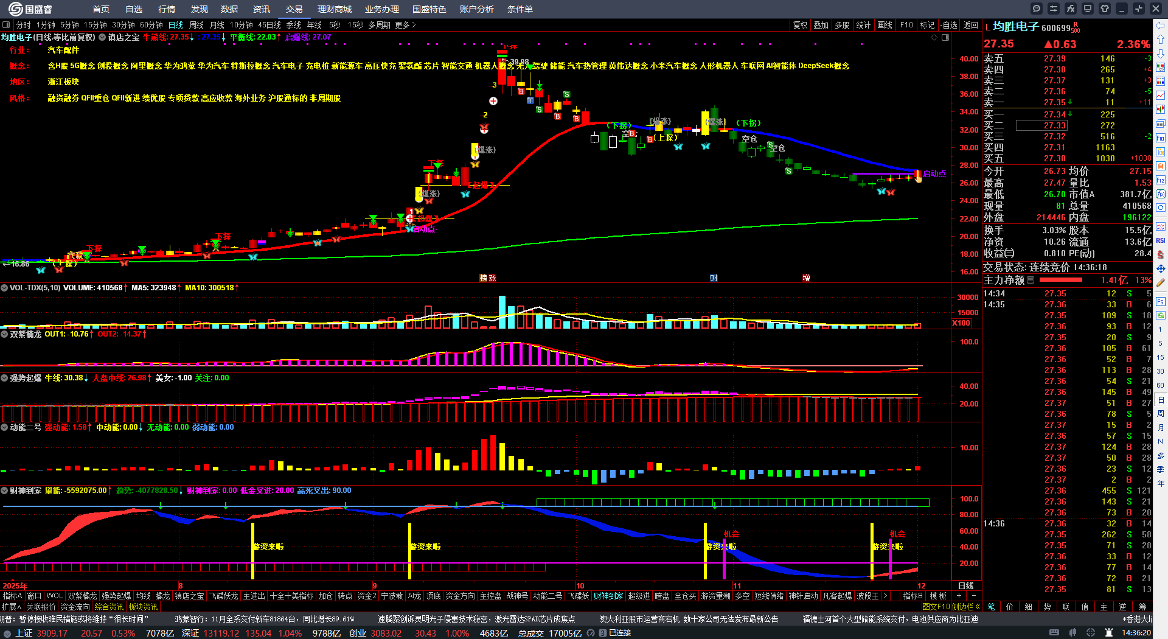This screenshot has height=639, width=1168.
Task: Open the settings sliders icon in title bar
Action: click(x=1054, y=9)
